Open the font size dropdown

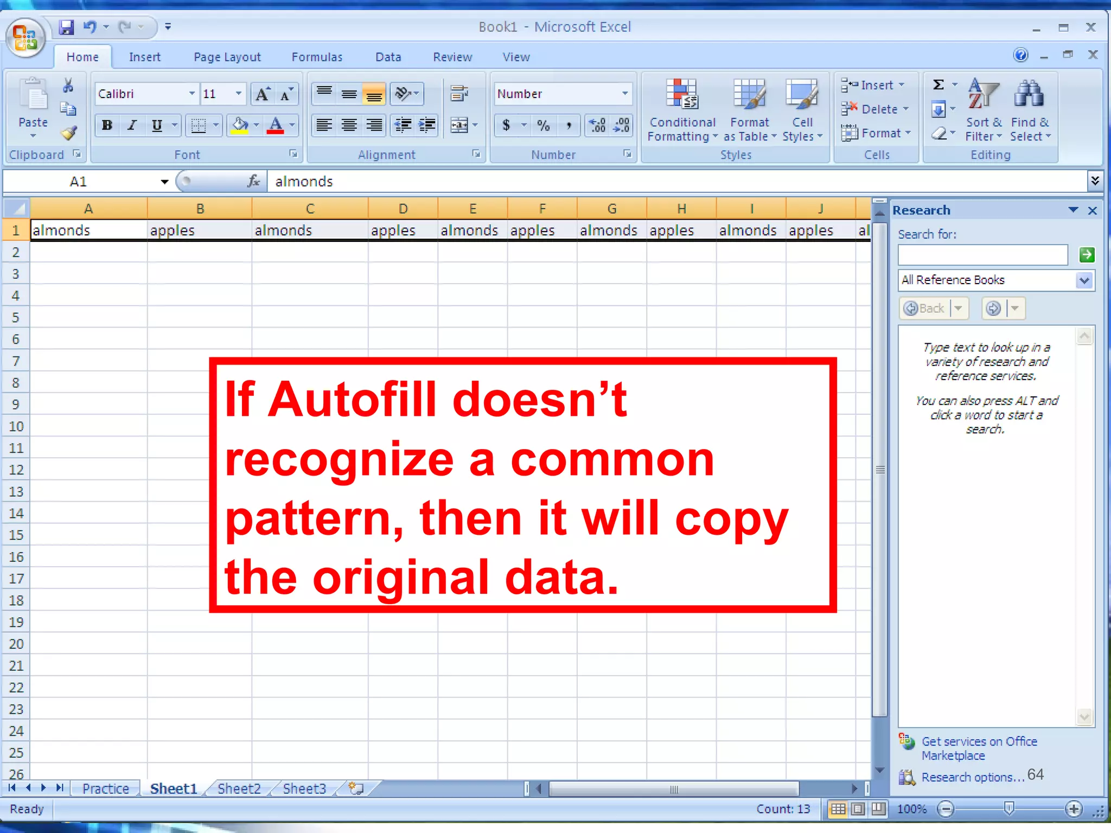coord(239,94)
